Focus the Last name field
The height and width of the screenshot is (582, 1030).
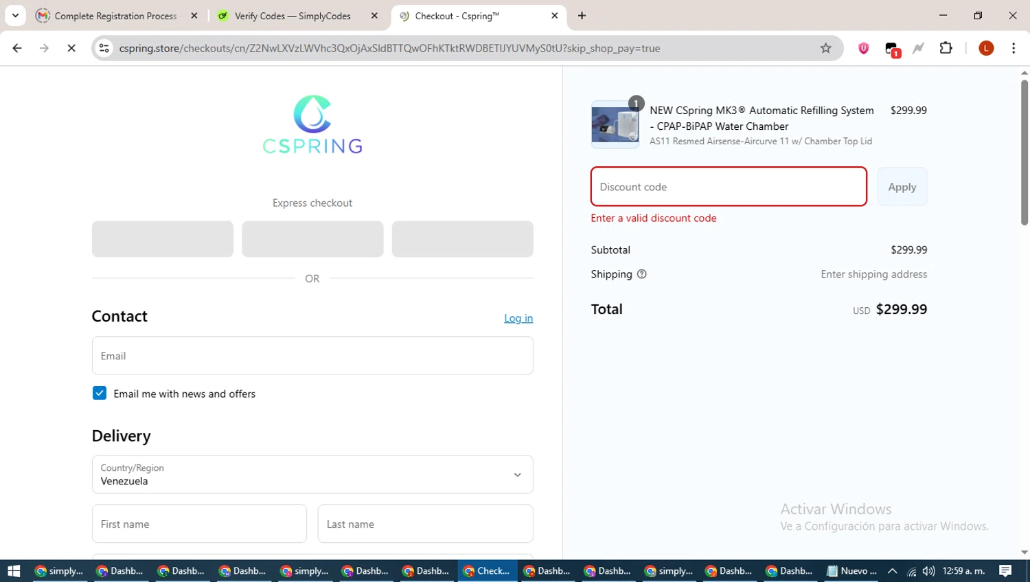pos(425,524)
